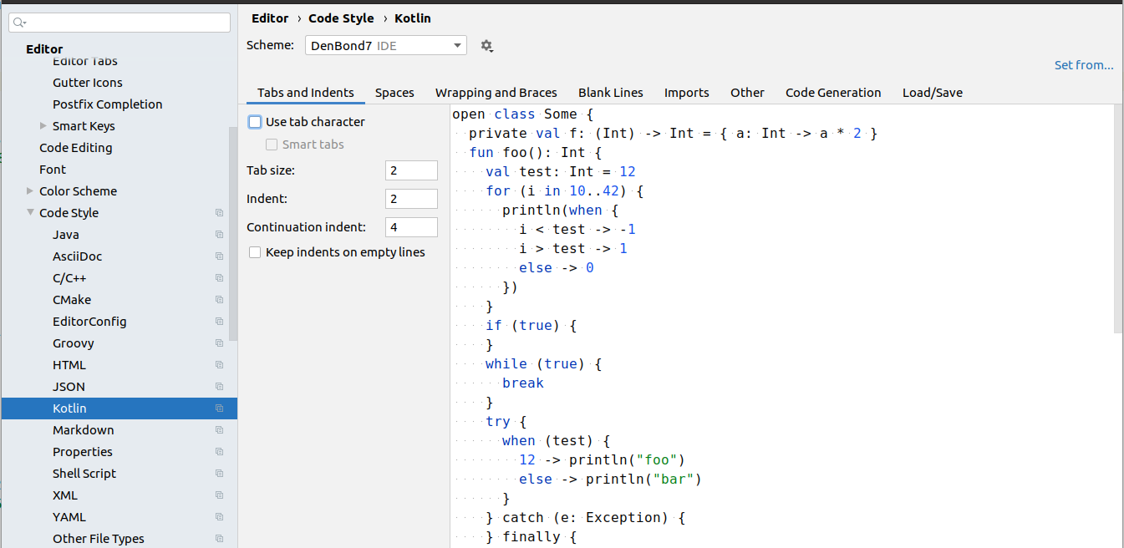Select EditorConfig in the tree
Image resolution: width=1124 pixels, height=548 pixels.
point(89,322)
